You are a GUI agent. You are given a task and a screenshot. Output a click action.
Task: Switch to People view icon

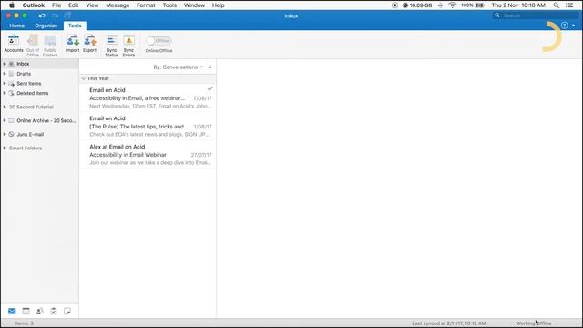click(x=40, y=311)
